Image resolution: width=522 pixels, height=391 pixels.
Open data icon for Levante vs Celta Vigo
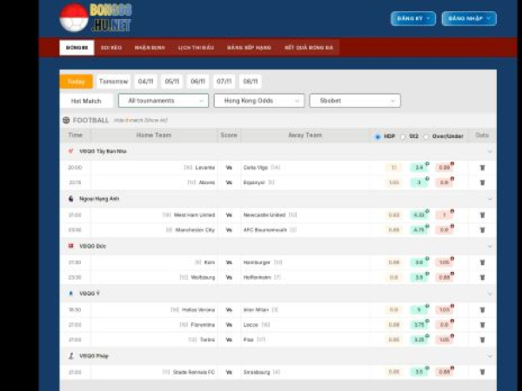[x=482, y=167]
